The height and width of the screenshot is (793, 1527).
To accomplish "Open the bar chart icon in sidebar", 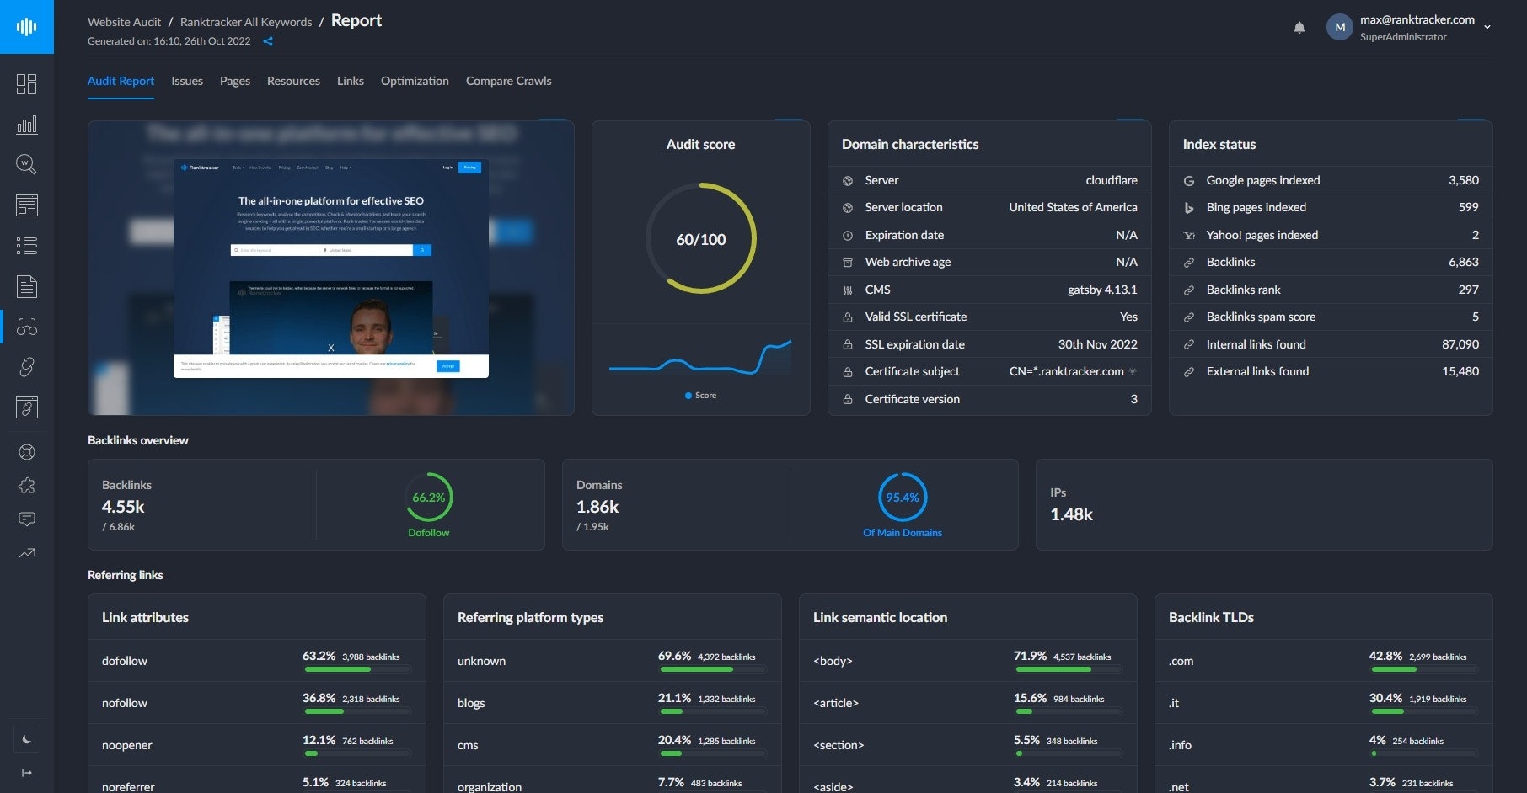I will pos(27,125).
